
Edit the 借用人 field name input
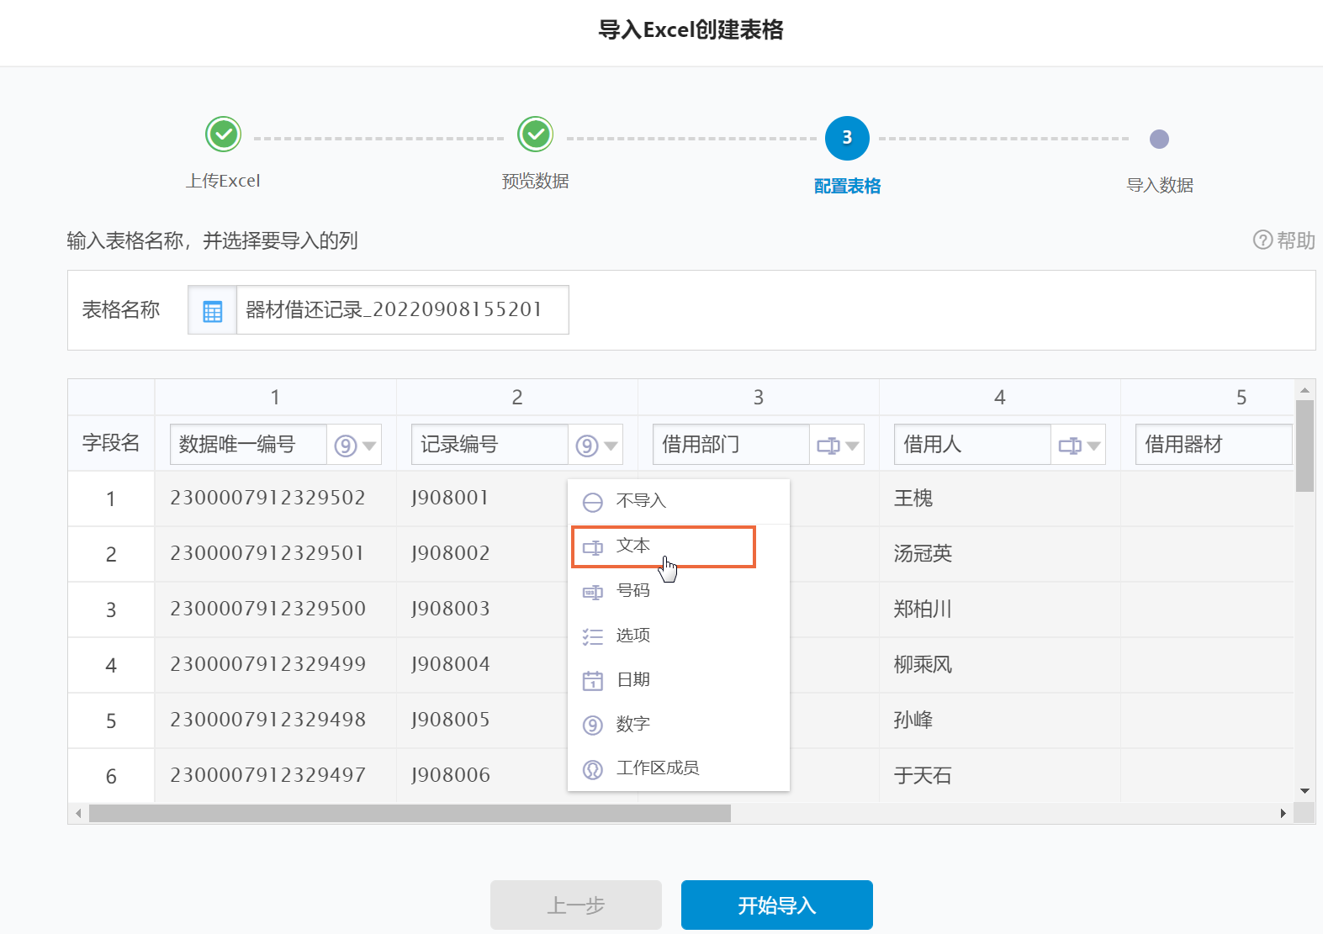[972, 445]
